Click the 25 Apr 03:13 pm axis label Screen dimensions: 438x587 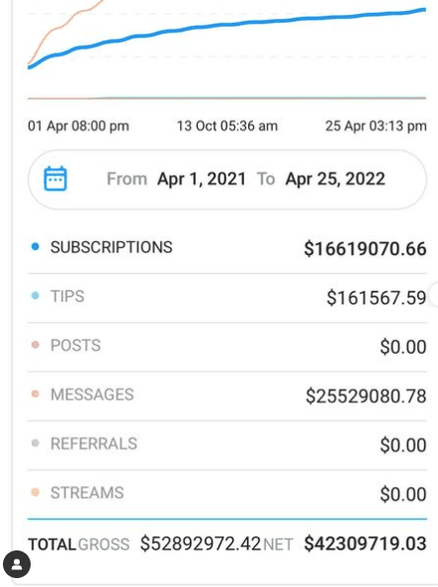[x=376, y=126]
